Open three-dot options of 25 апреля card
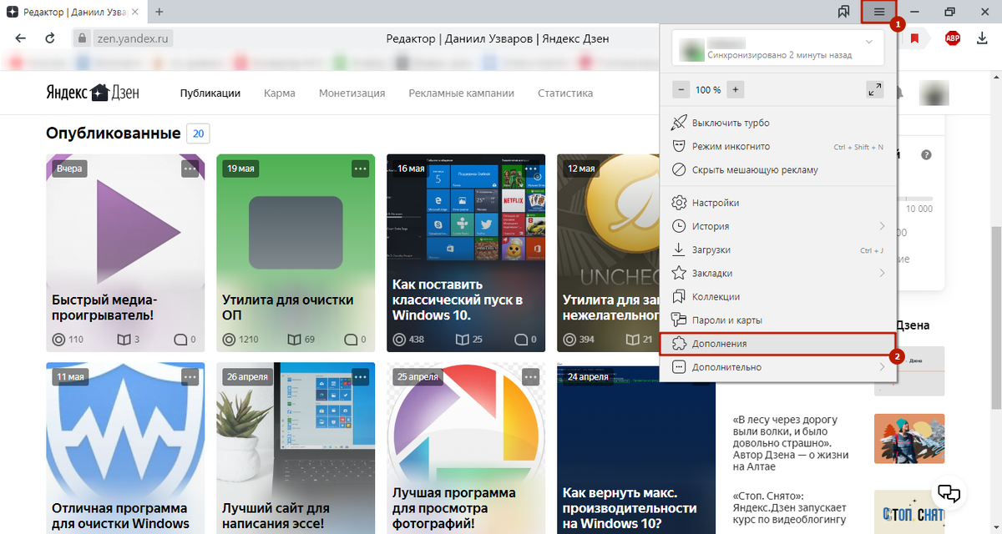 point(531,377)
